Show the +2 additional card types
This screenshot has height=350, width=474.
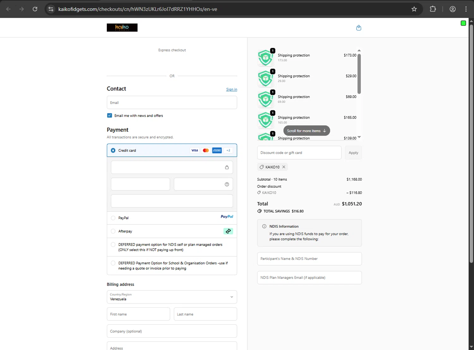(228, 150)
